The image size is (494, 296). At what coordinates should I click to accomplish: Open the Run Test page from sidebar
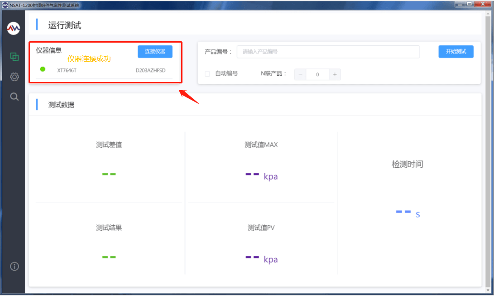(14, 57)
